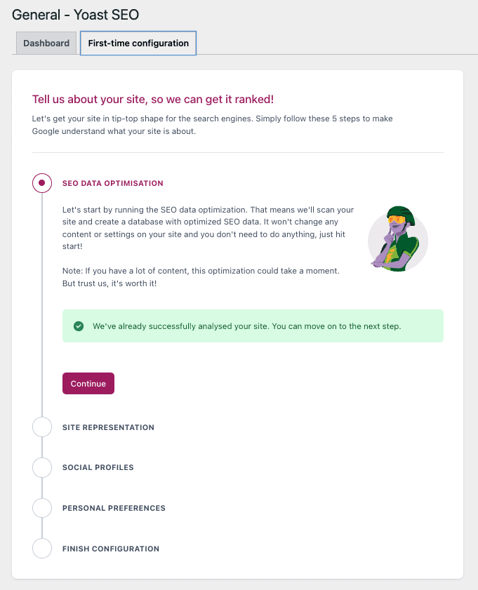The image size is (478, 590).
Task: Click the empty Finish Configuration step circle
Action: 41,548
